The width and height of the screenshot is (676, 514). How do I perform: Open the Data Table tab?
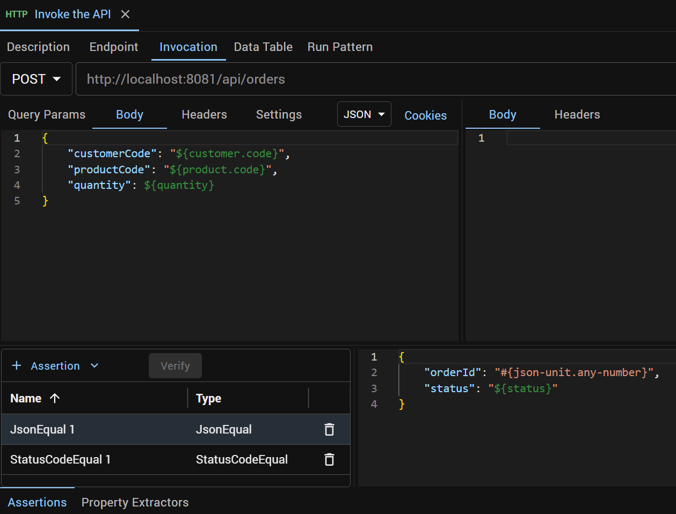coord(263,47)
